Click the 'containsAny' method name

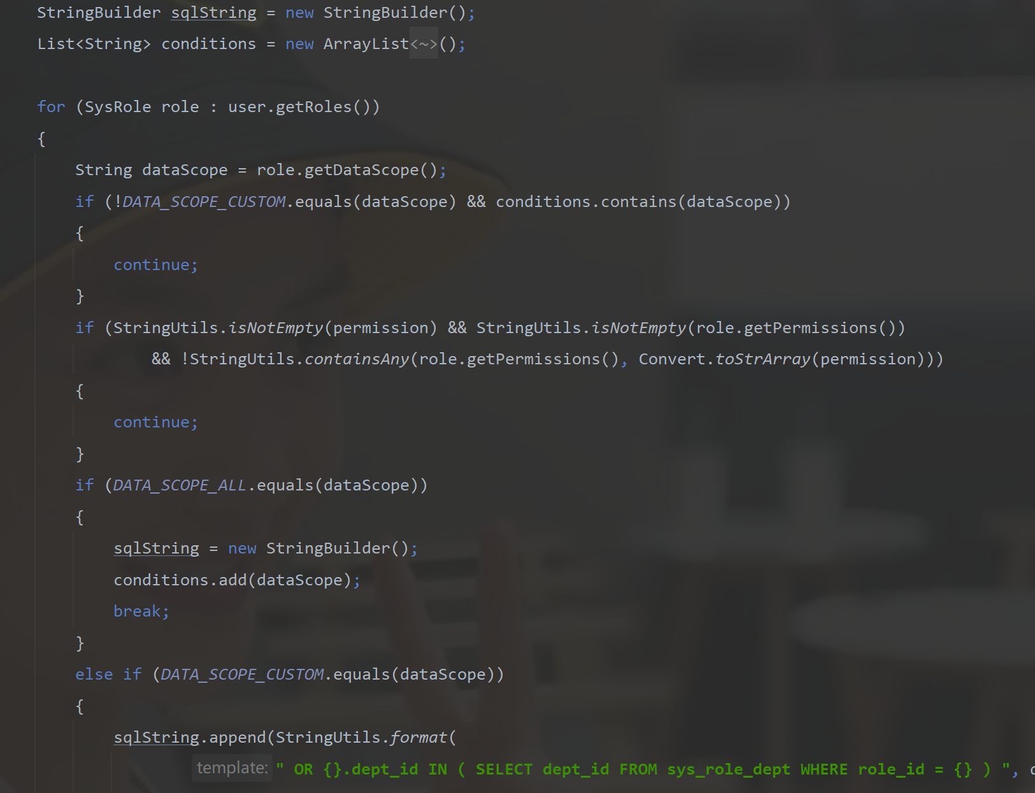pyautogui.click(x=357, y=359)
